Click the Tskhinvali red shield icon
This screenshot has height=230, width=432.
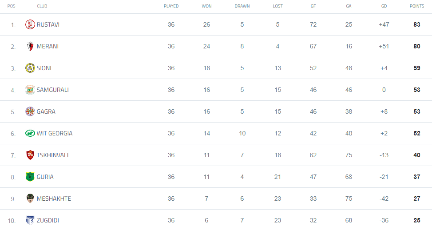30,155
